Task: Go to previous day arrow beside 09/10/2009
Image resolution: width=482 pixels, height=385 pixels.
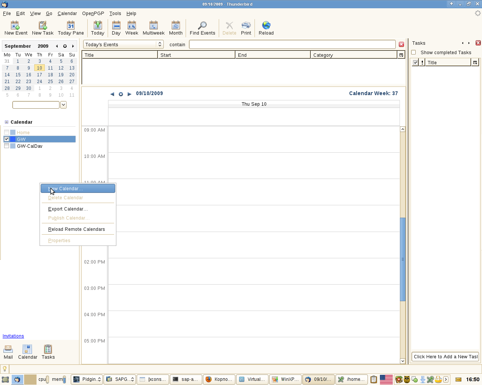Action: pos(112,94)
